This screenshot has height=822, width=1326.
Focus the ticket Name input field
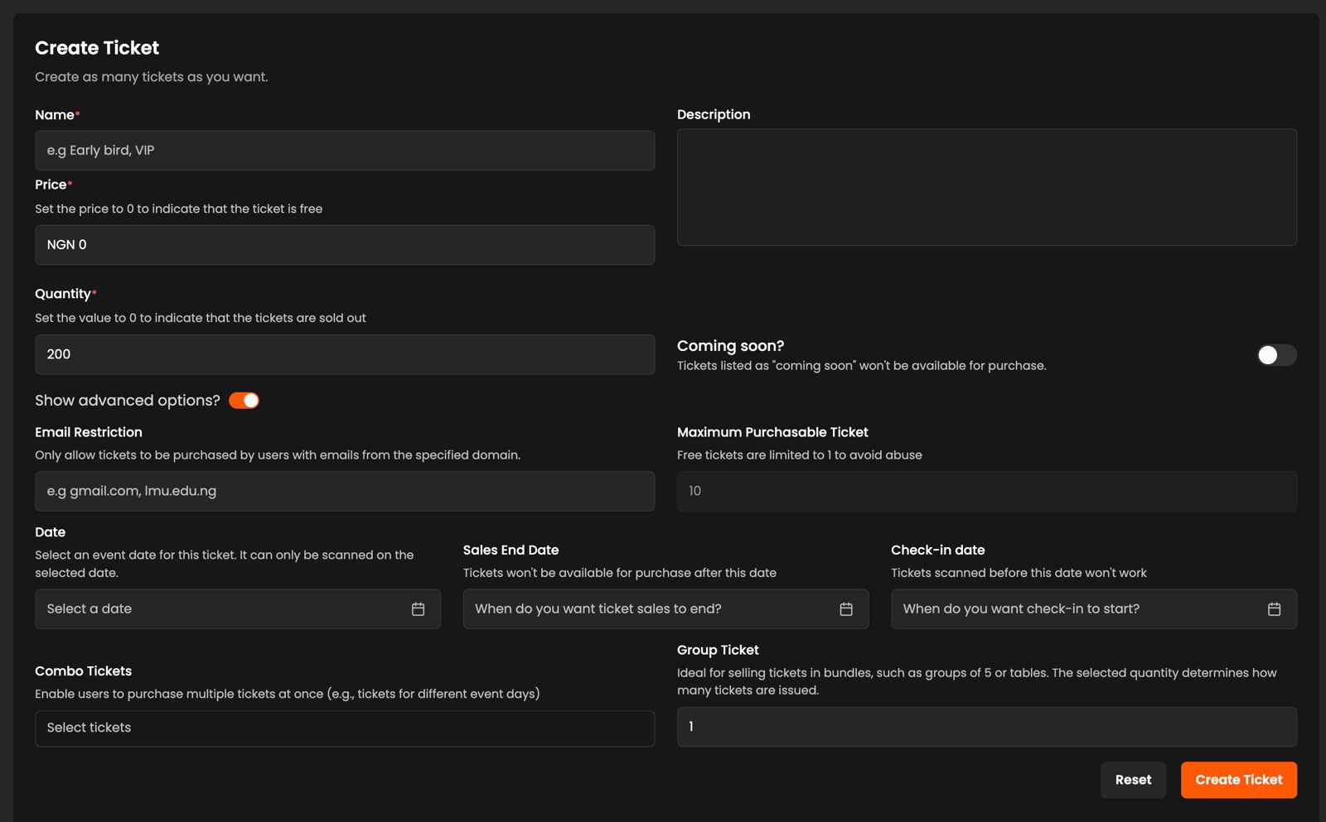pyautogui.click(x=344, y=151)
